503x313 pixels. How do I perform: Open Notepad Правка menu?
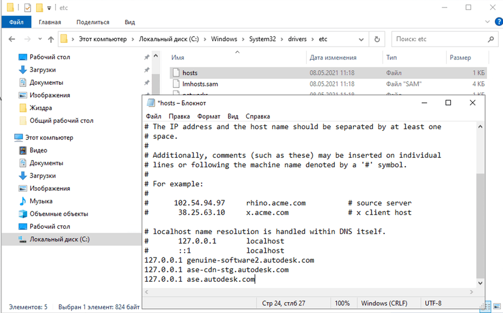(x=179, y=117)
